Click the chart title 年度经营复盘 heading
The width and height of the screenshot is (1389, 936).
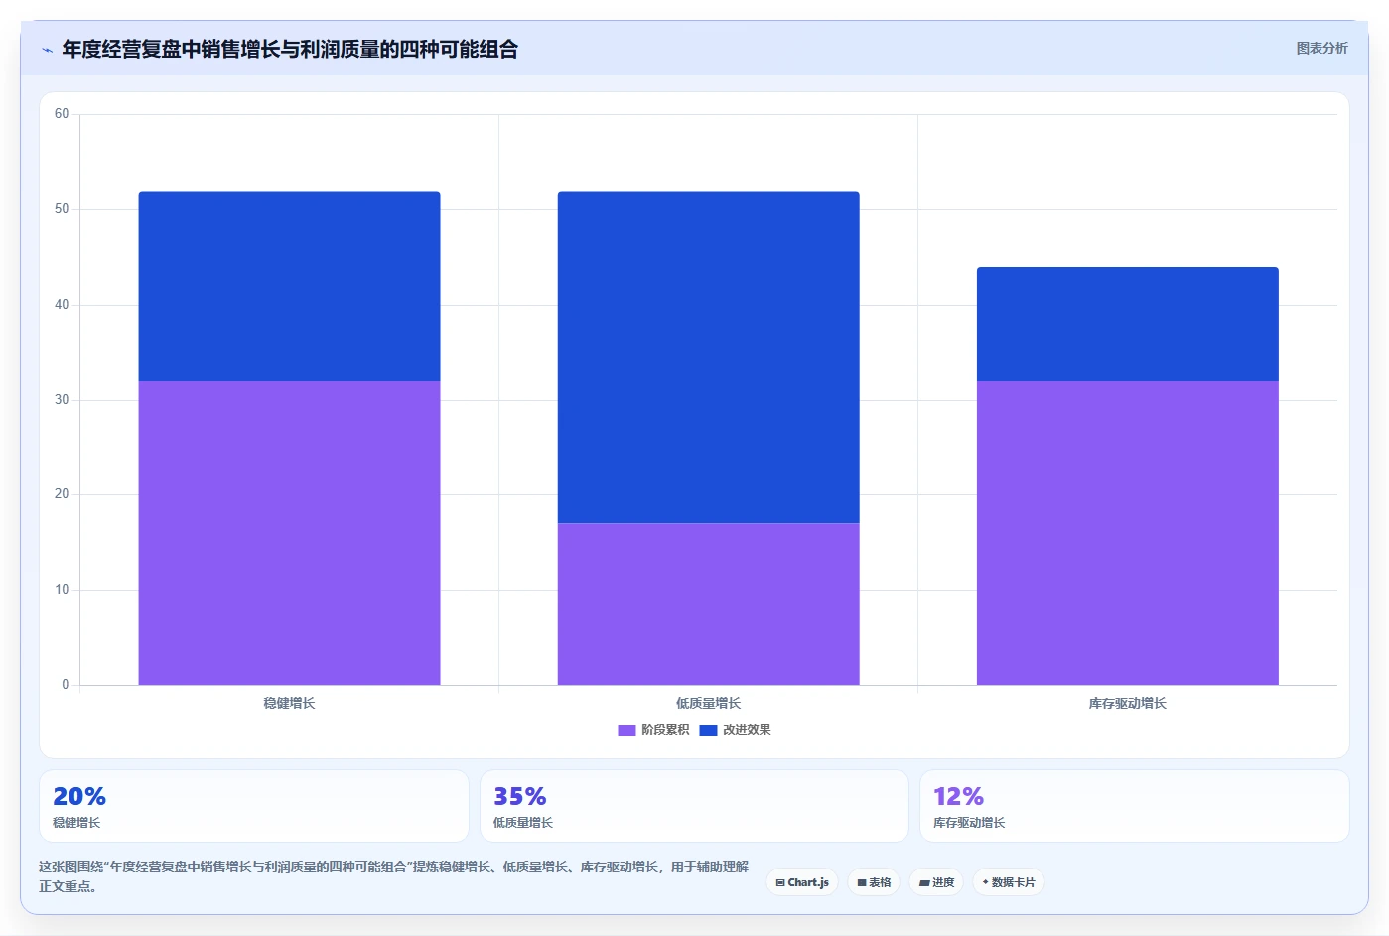(x=290, y=49)
